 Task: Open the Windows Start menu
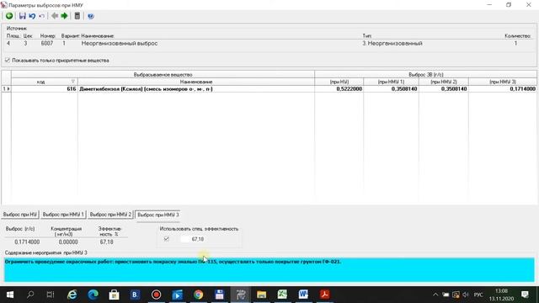tap(10, 295)
